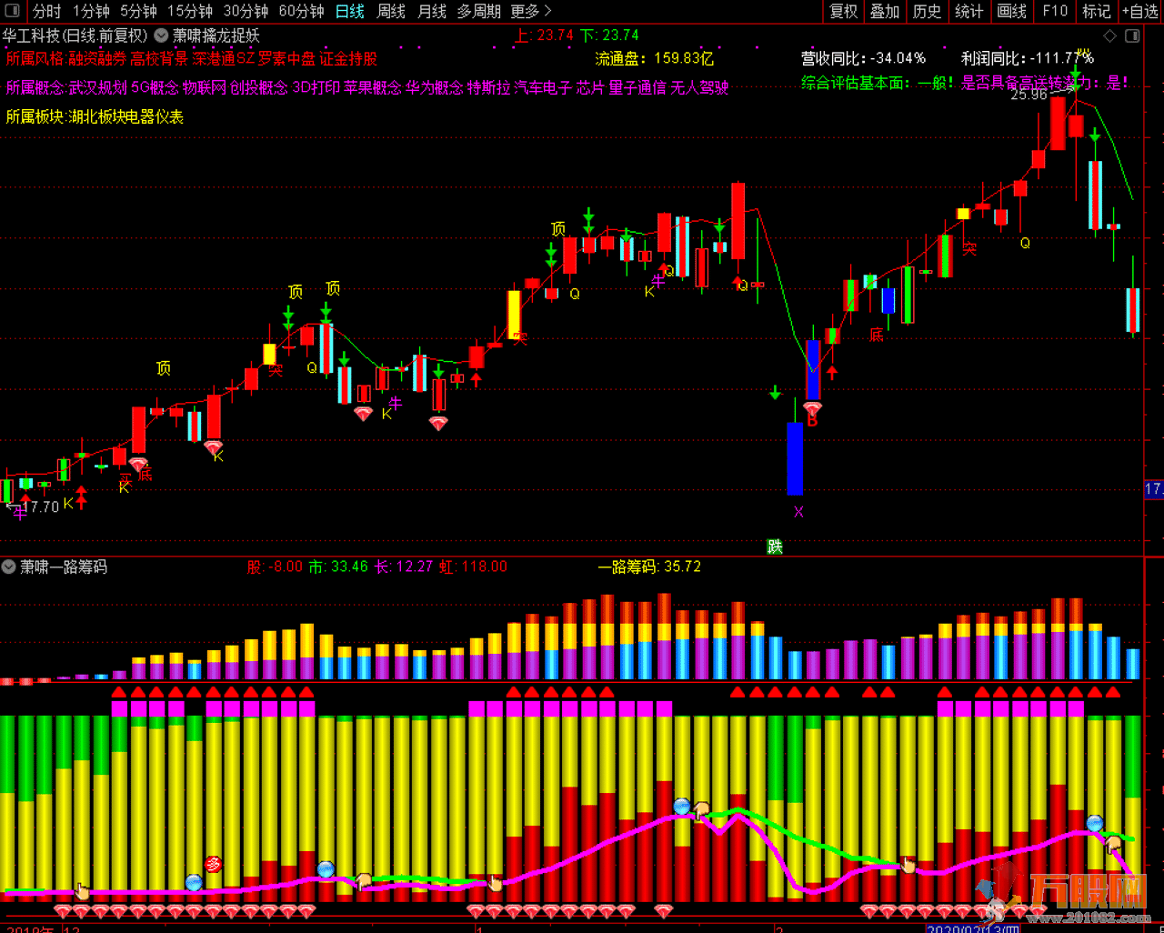Click the 17.70 low price label
This screenshot has height=933, width=1164.
point(40,507)
